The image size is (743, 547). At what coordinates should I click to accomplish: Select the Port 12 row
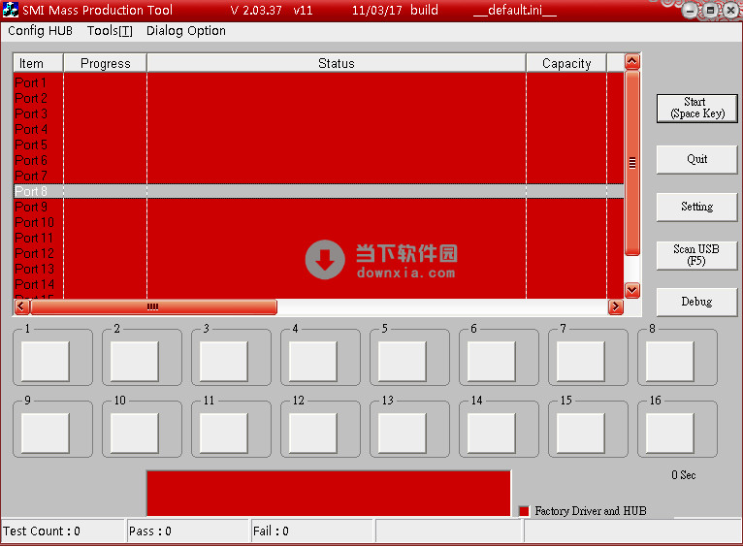(318, 254)
